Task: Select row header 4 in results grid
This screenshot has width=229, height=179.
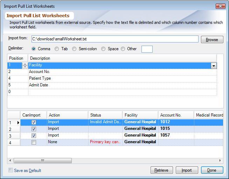Action: (14, 142)
